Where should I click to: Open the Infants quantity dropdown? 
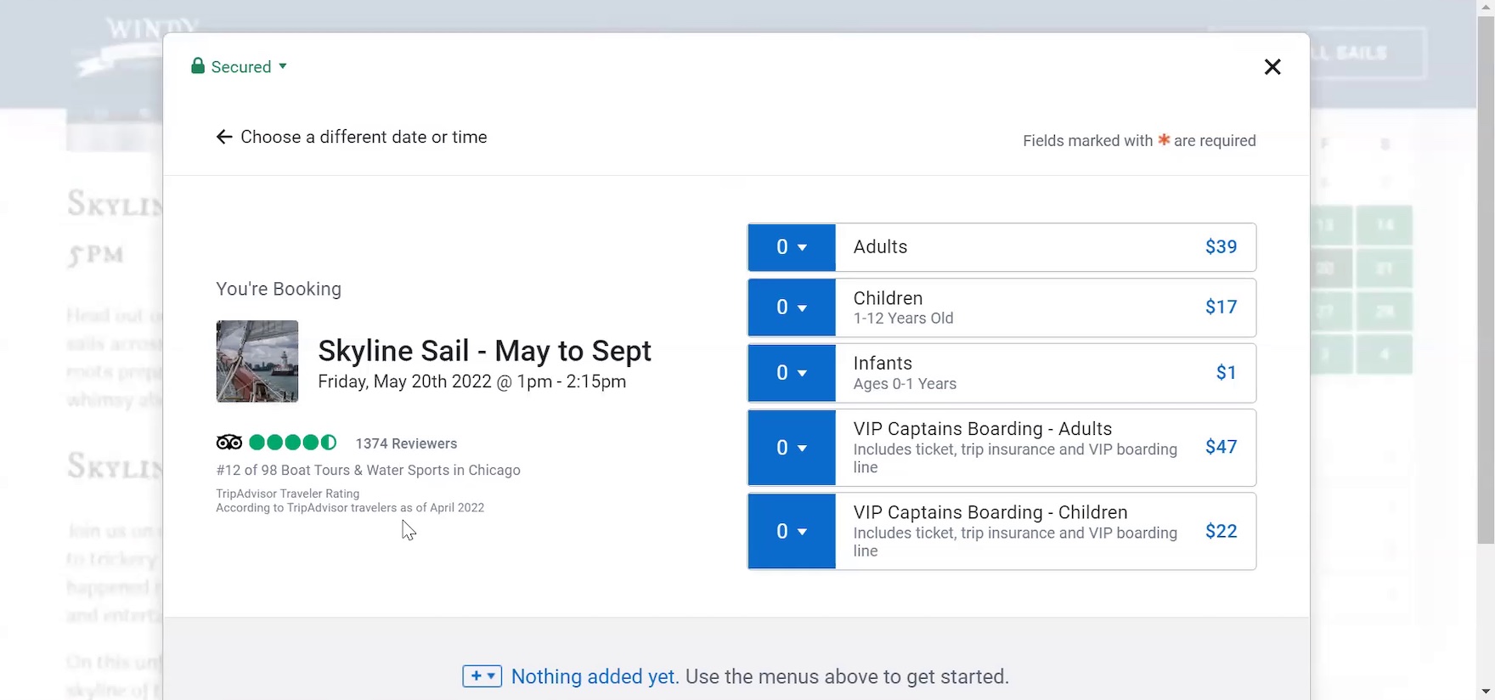click(791, 373)
